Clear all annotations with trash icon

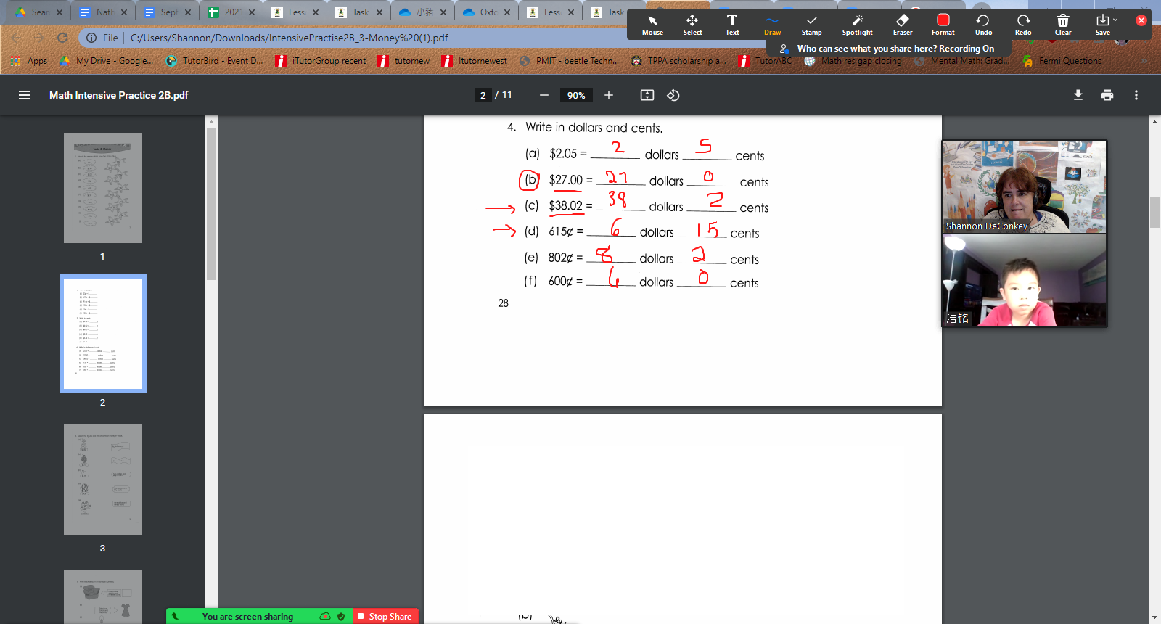[1063, 25]
